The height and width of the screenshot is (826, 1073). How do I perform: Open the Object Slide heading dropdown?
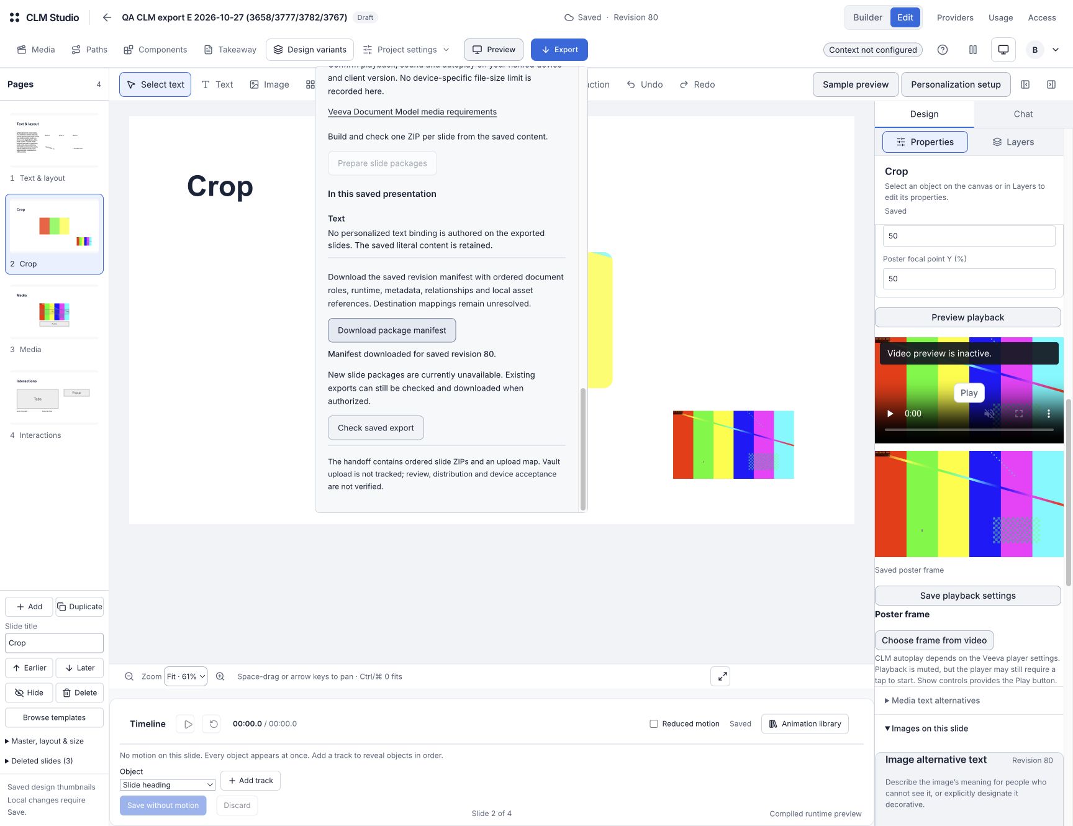168,785
